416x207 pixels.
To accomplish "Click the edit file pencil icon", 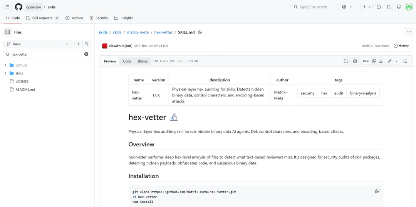I will (x=389, y=61).
